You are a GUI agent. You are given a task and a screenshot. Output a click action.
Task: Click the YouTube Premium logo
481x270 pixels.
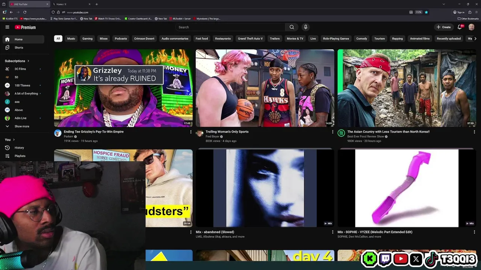click(25, 27)
